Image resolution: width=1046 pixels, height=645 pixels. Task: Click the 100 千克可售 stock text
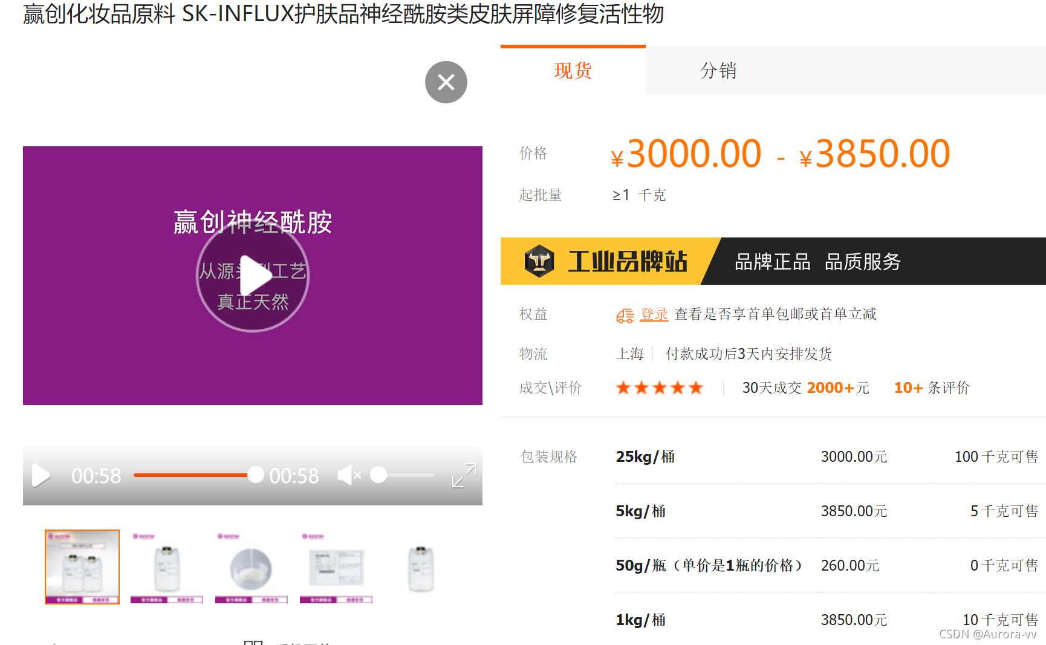tap(996, 457)
